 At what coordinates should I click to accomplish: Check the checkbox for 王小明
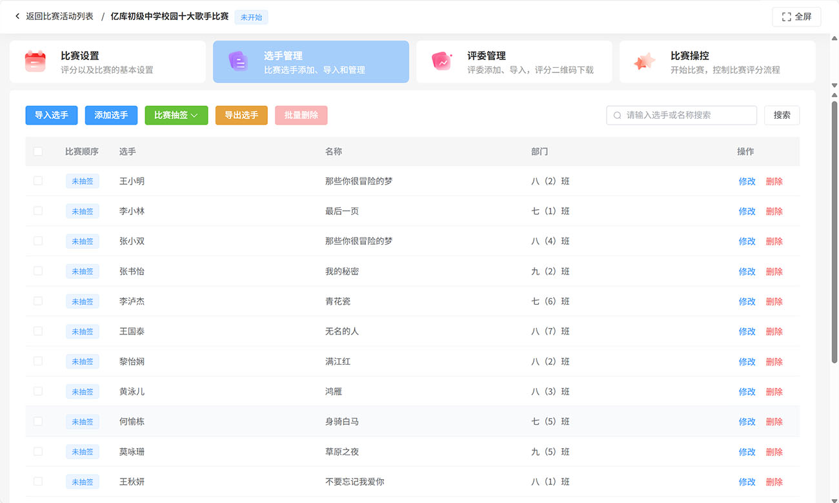pos(38,181)
